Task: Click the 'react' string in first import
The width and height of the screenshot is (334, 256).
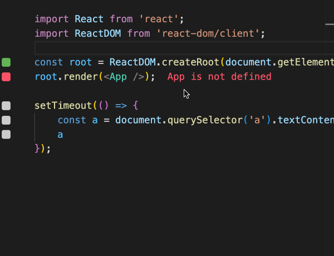Action: pos(159,19)
